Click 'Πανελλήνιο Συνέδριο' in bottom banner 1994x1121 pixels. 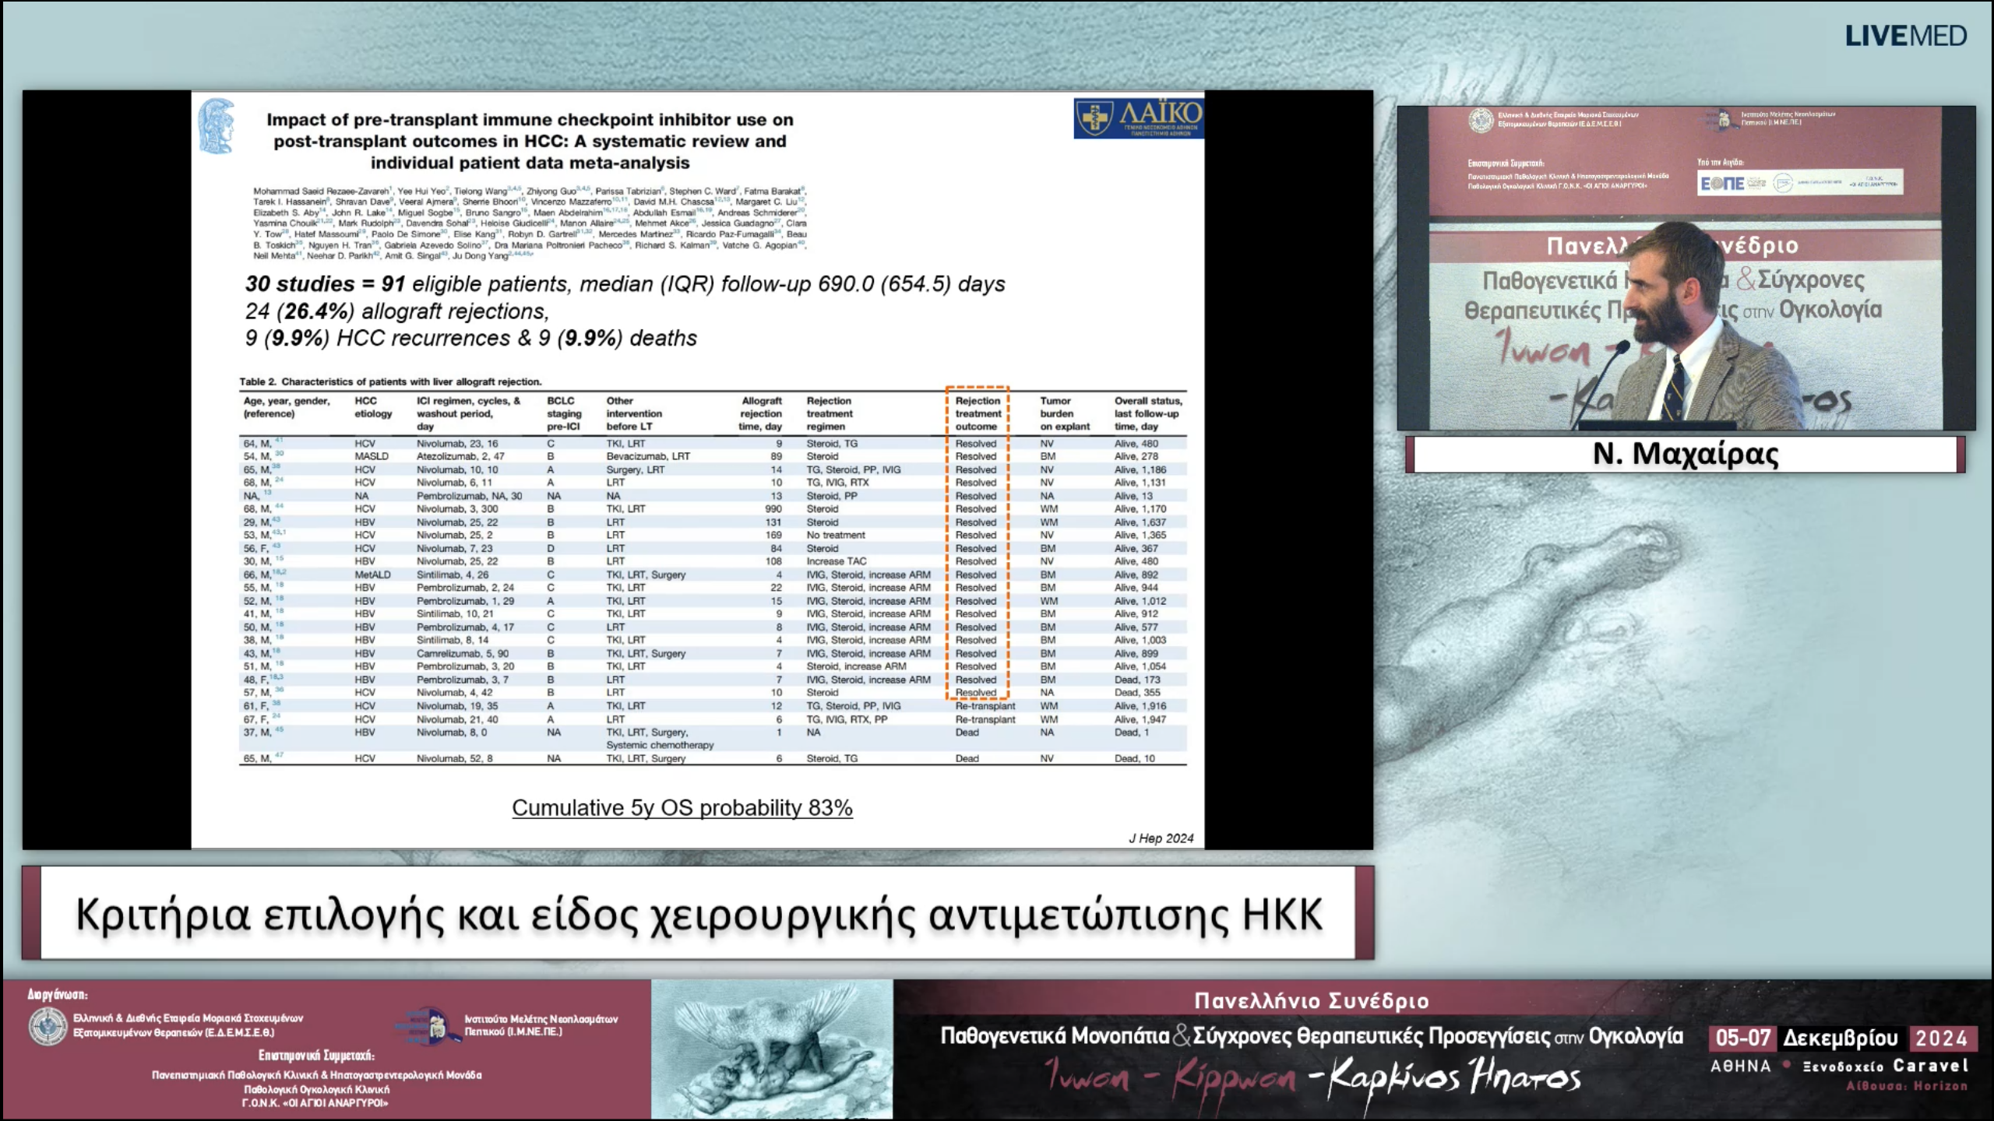tap(1312, 1000)
